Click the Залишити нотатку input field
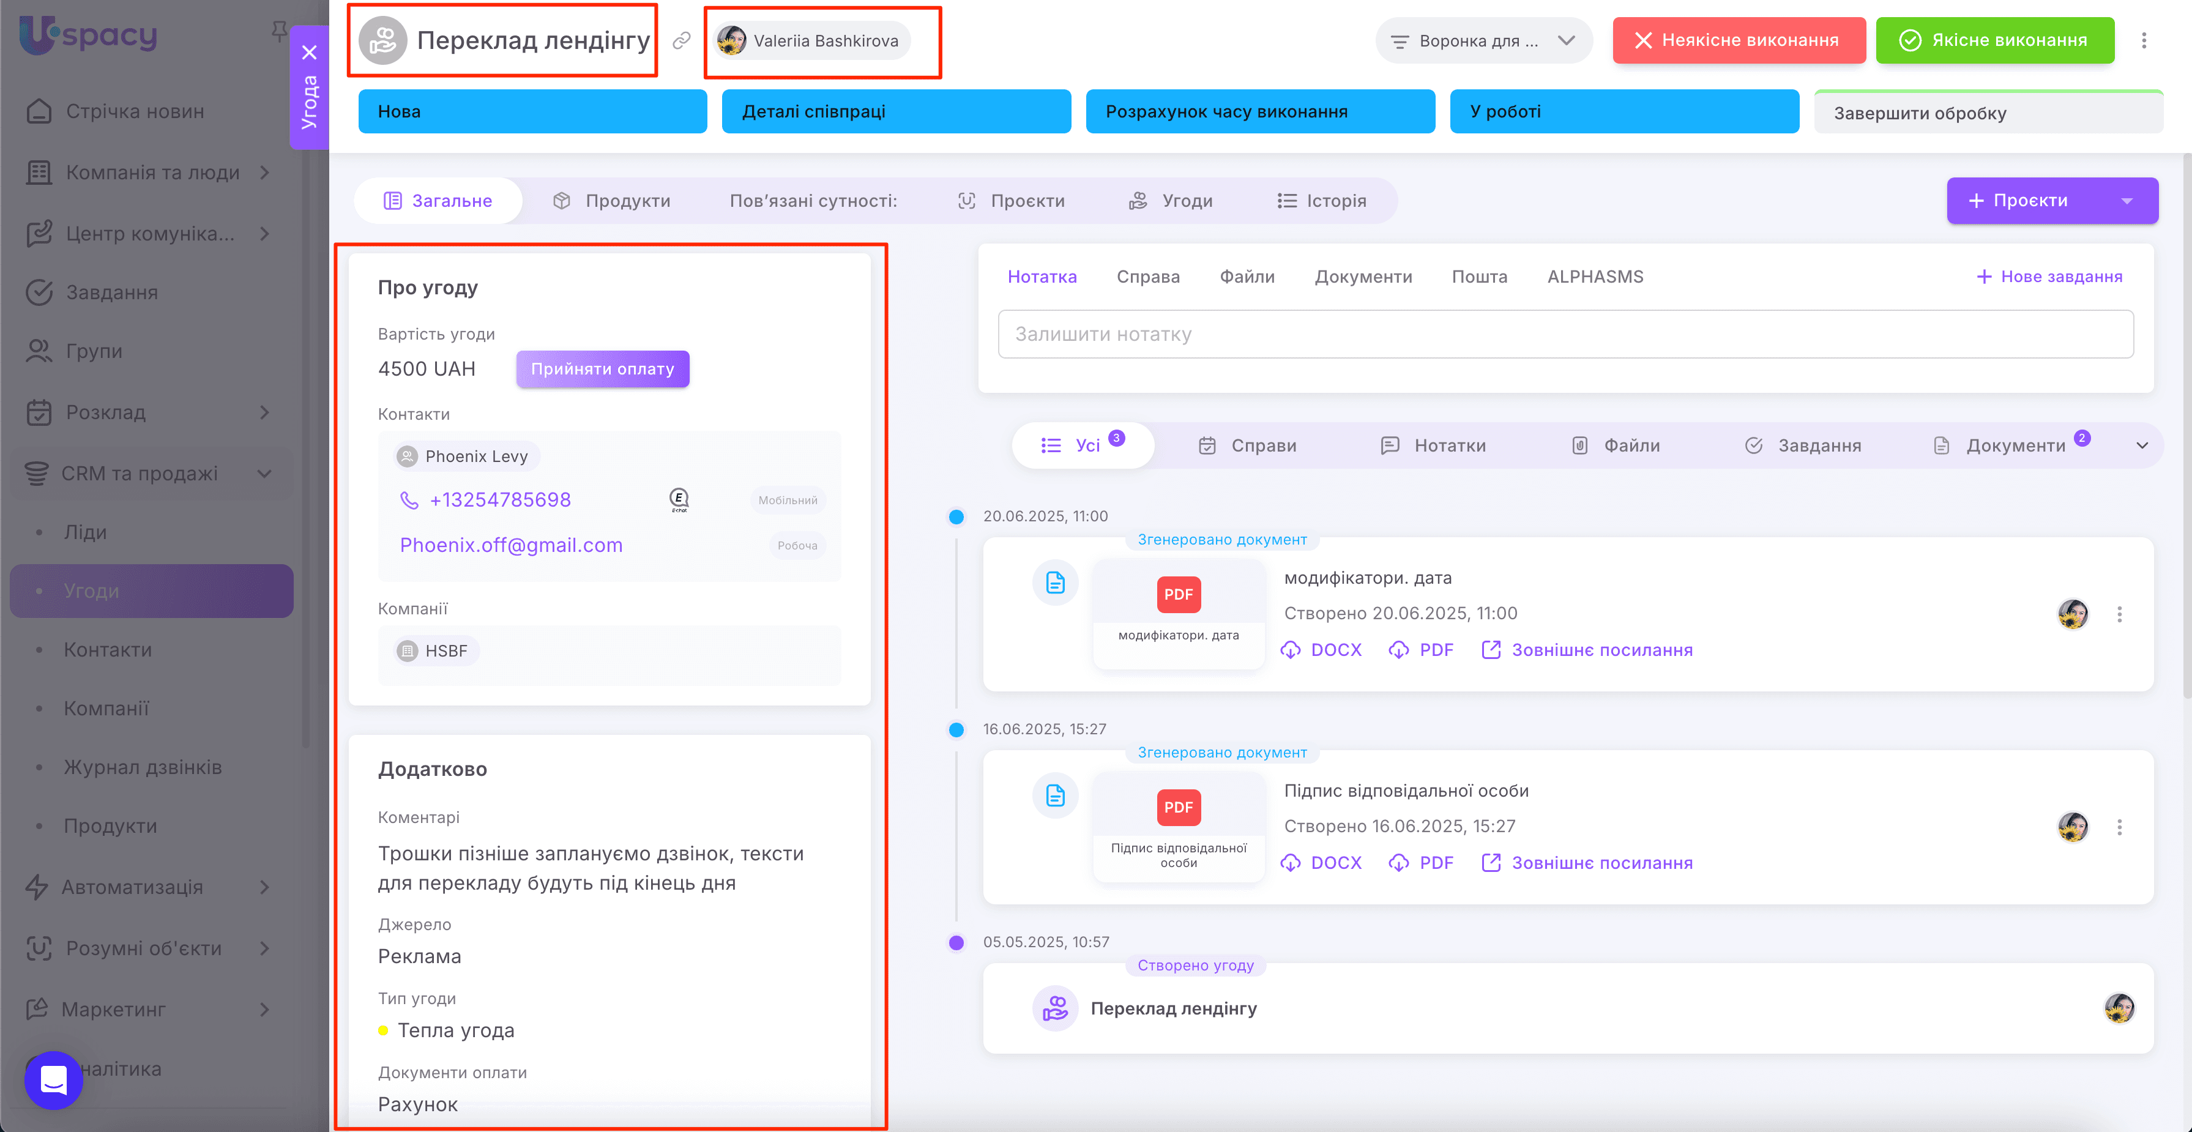 click(1564, 335)
